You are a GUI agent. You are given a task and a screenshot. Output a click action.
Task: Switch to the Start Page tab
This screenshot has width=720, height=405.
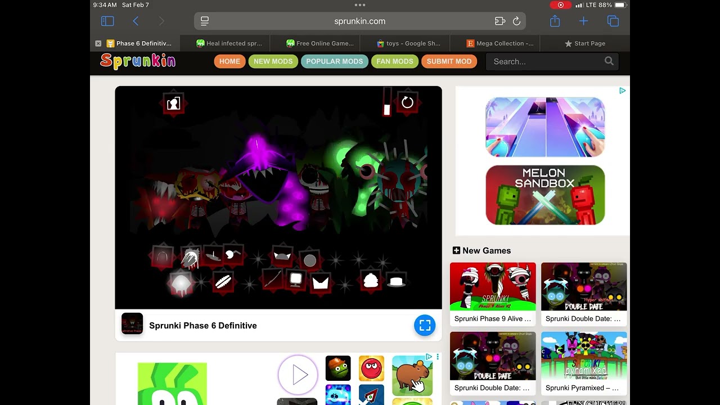(585, 43)
